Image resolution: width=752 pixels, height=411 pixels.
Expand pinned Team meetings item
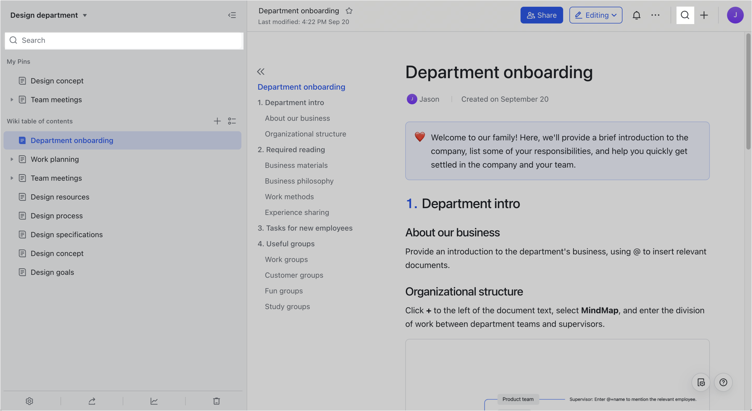tap(12, 100)
